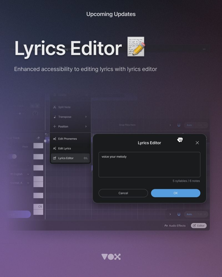Open Auto quantize dropdown above Audio Effects
Viewport: 222px width, 277px height.
[x=196, y=214]
